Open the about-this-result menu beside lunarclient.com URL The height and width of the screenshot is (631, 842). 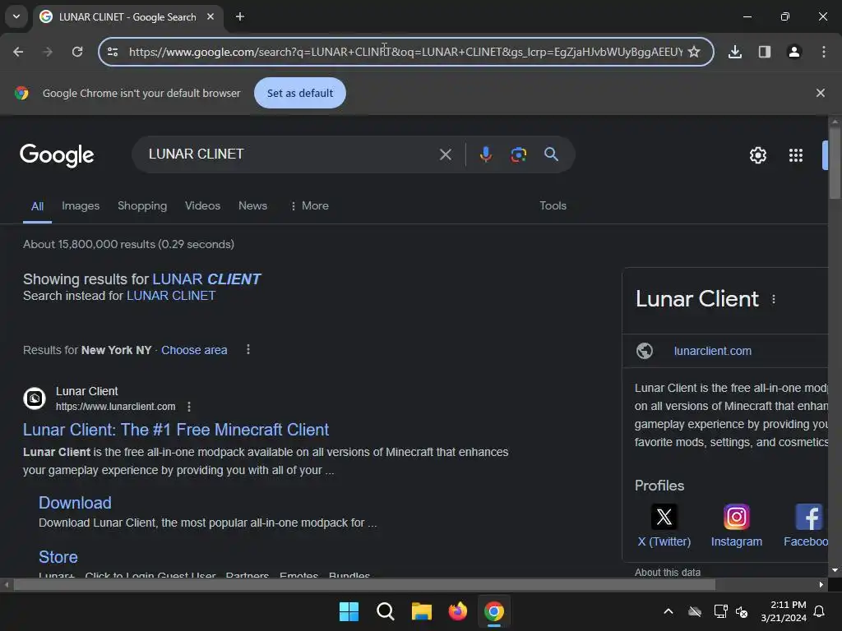pyautogui.click(x=189, y=407)
